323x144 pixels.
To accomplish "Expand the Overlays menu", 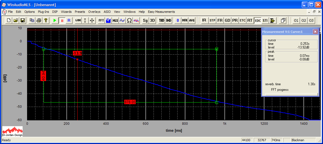I will (94, 12).
